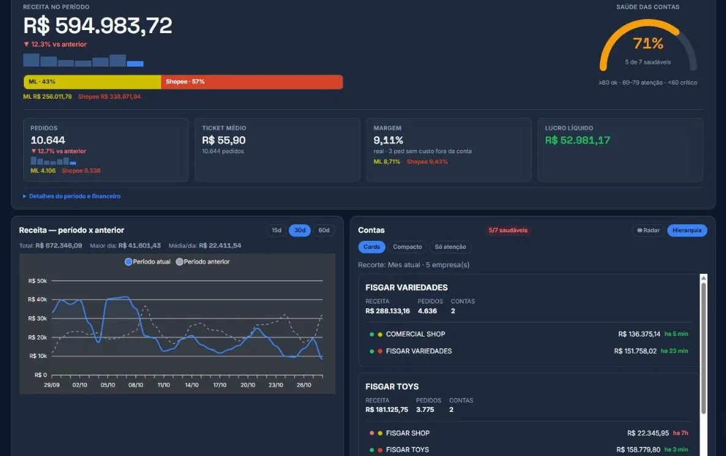This screenshot has width=726, height=456.
Task: Click the Ticket Médio value R$ 55,90
Action: click(x=224, y=140)
